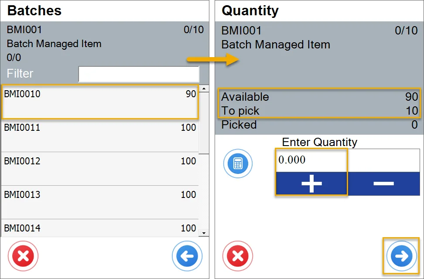
Task: Proceed with the blue right arrow button
Action: pos(401,256)
